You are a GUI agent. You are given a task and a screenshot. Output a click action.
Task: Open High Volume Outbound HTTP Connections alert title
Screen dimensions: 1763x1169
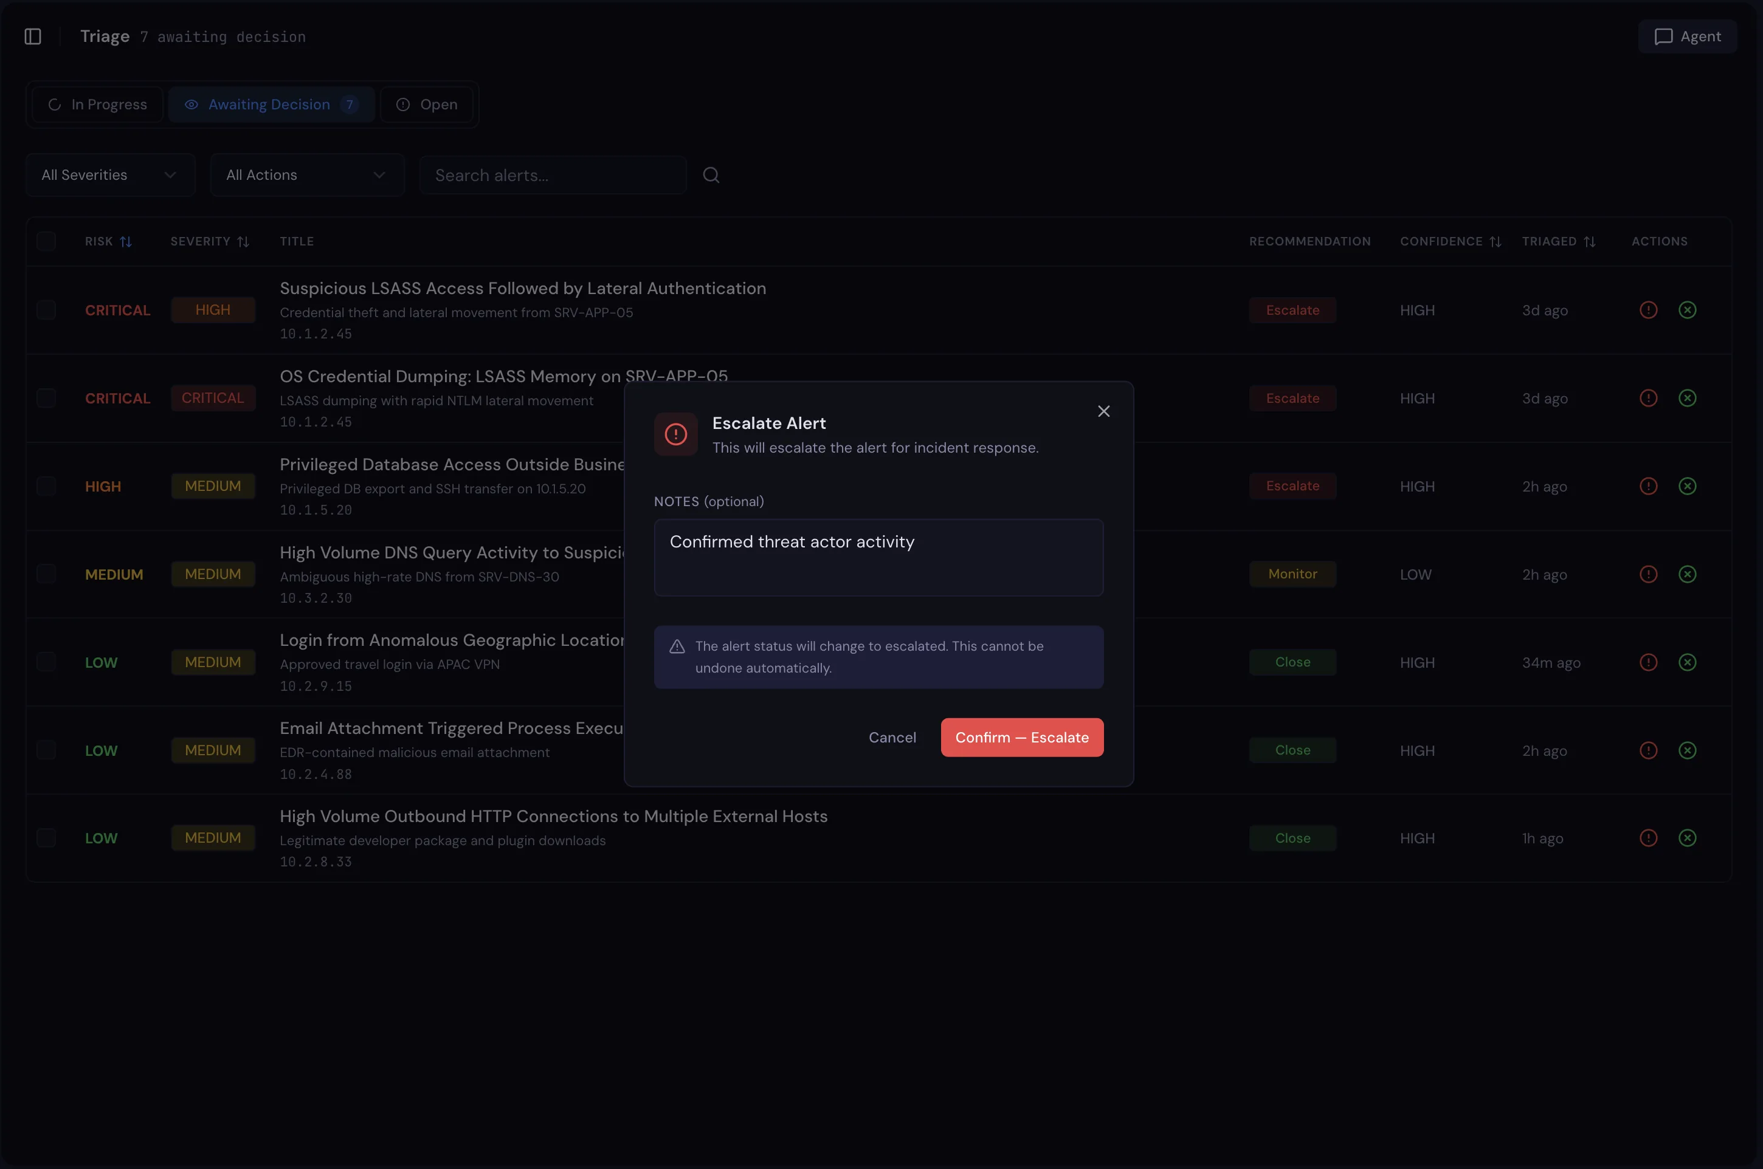pos(553,817)
